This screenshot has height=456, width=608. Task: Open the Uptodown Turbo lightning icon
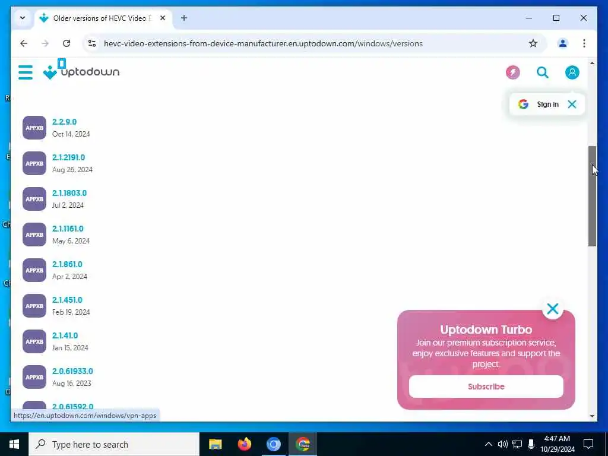512,72
